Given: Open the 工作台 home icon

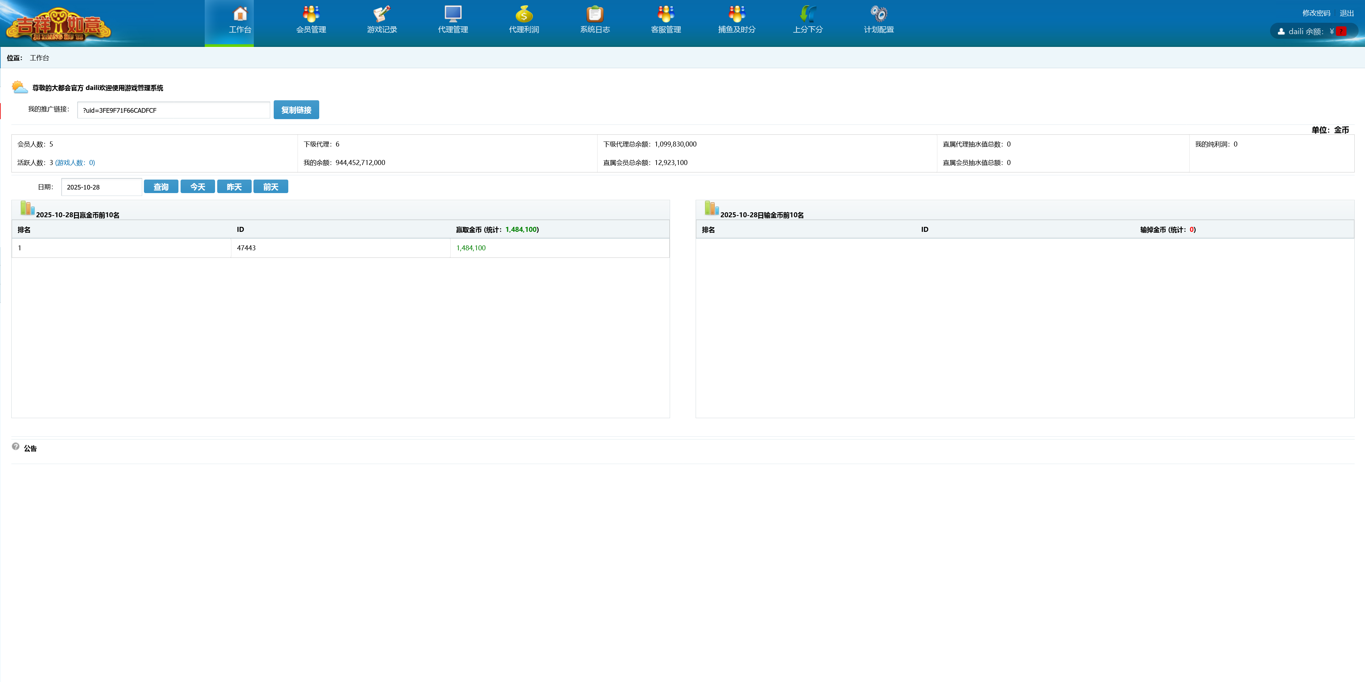Looking at the screenshot, I should pyautogui.click(x=240, y=14).
